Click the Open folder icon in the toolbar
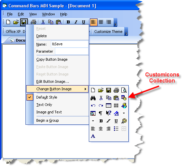The image size is (182, 166). pos(16,22)
